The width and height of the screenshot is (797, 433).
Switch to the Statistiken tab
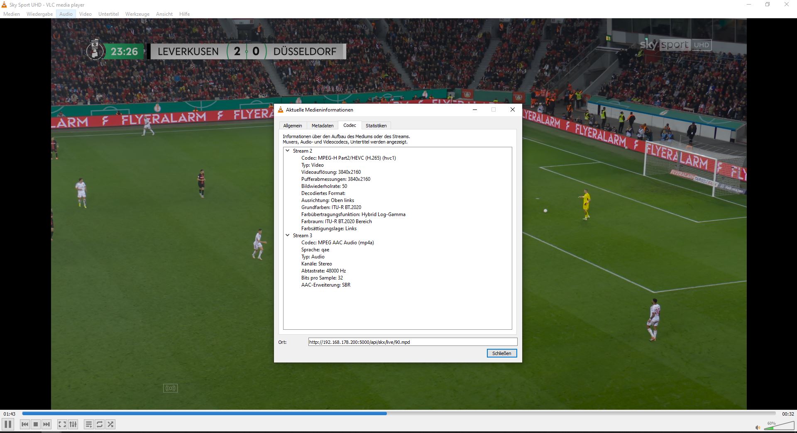pyautogui.click(x=376, y=126)
